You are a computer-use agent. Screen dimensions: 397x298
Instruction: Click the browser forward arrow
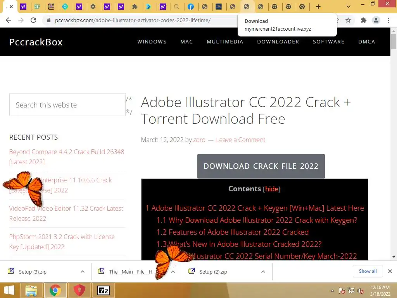[21, 20]
